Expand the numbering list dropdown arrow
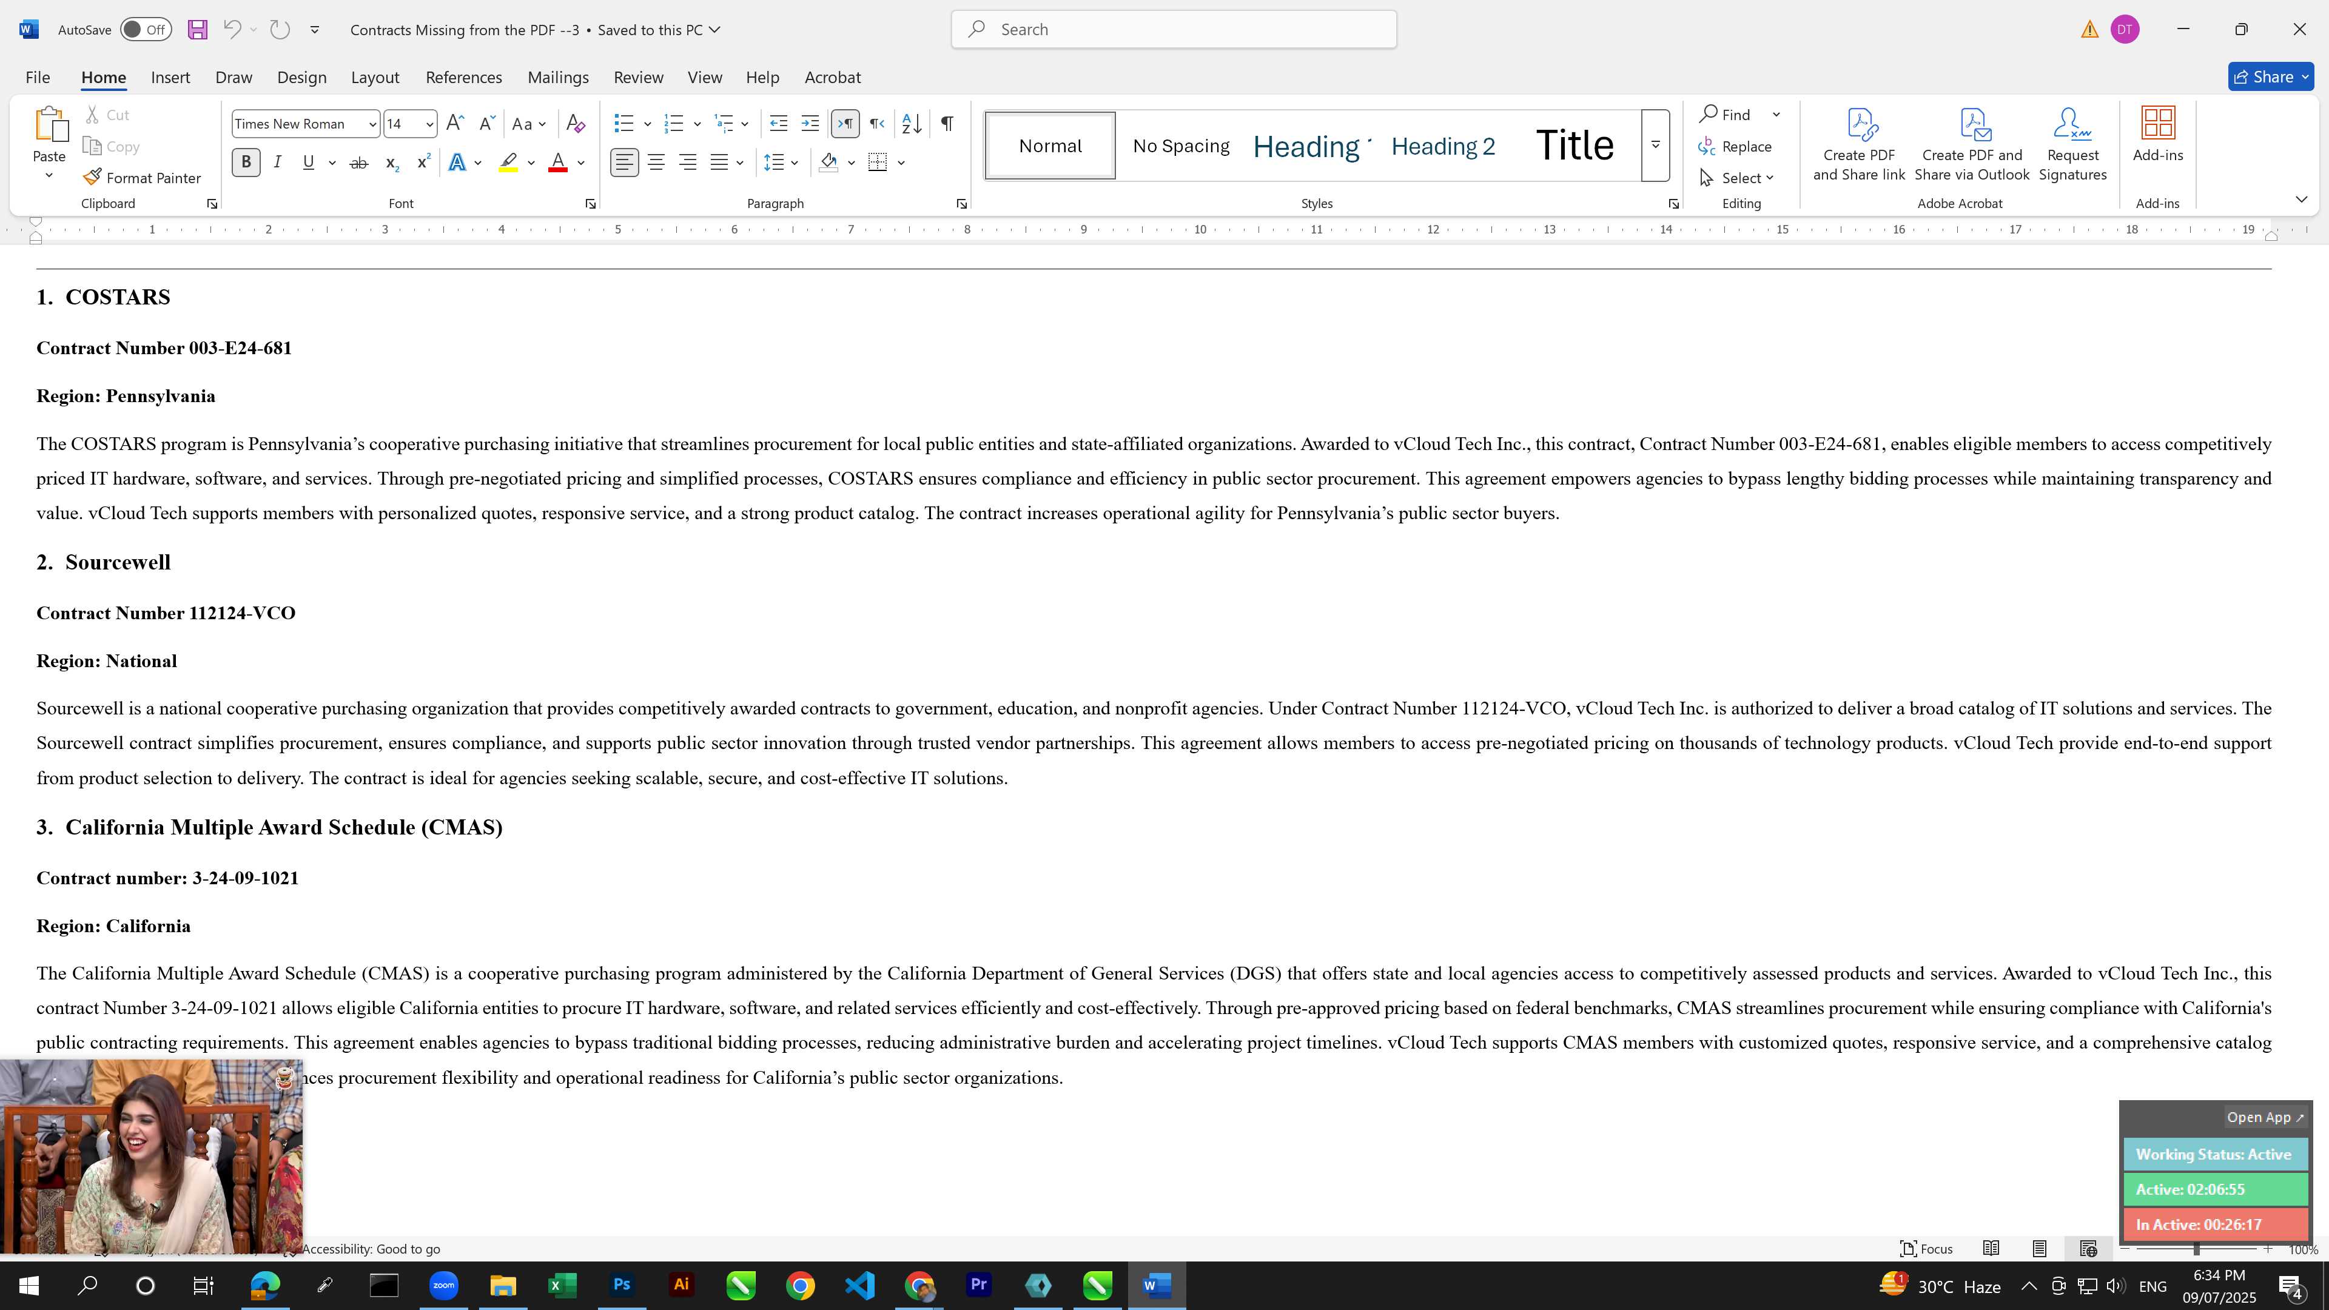 [x=697, y=124]
